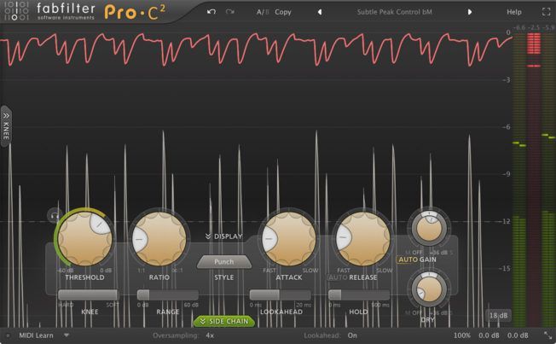Toggle global Lookahead On
Viewport: 556px width, 344px height.
tap(352, 335)
